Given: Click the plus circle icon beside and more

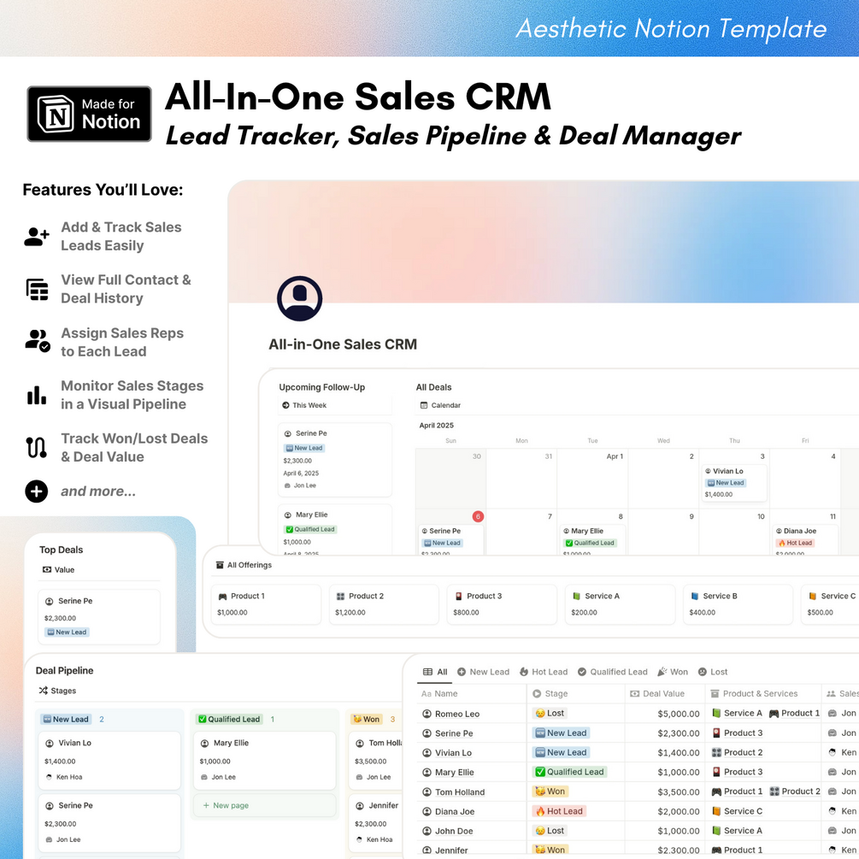Looking at the screenshot, I should (37, 491).
